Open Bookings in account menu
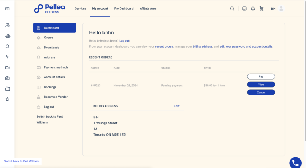The image size is (306, 168). click(x=50, y=87)
